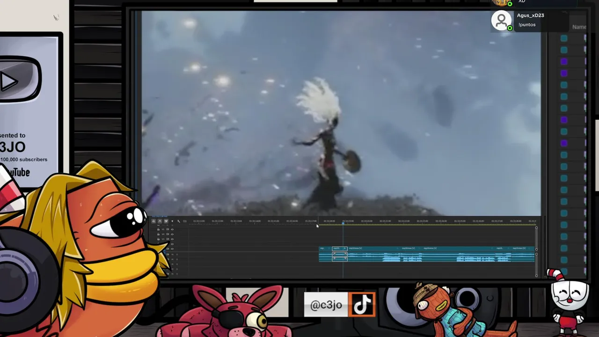The width and height of the screenshot is (599, 337).
Task: Select the first short clip on V1
Action: point(325,249)
